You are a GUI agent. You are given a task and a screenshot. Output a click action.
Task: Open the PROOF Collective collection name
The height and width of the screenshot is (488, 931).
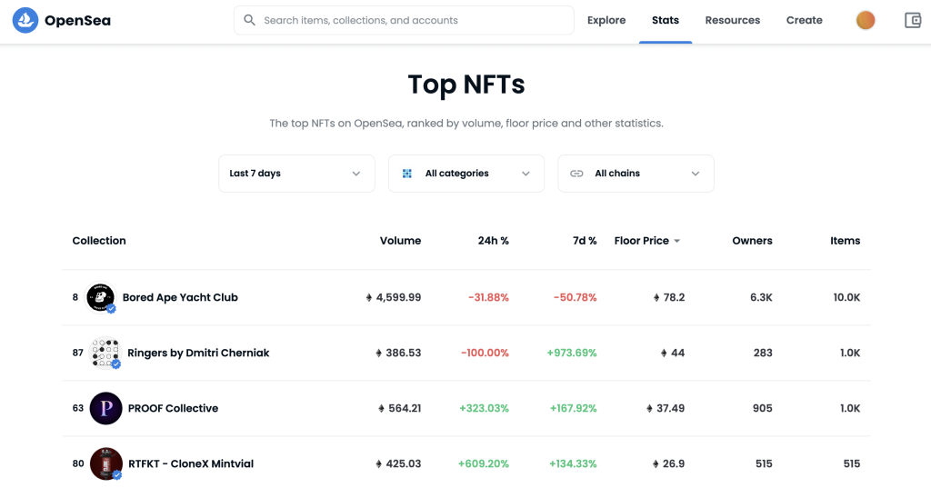tap(173, 408)
